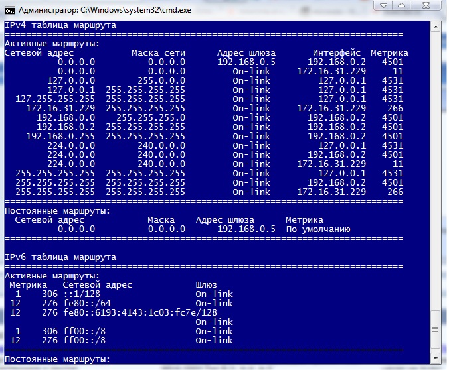Click the scroll up arrow of console

436,27
